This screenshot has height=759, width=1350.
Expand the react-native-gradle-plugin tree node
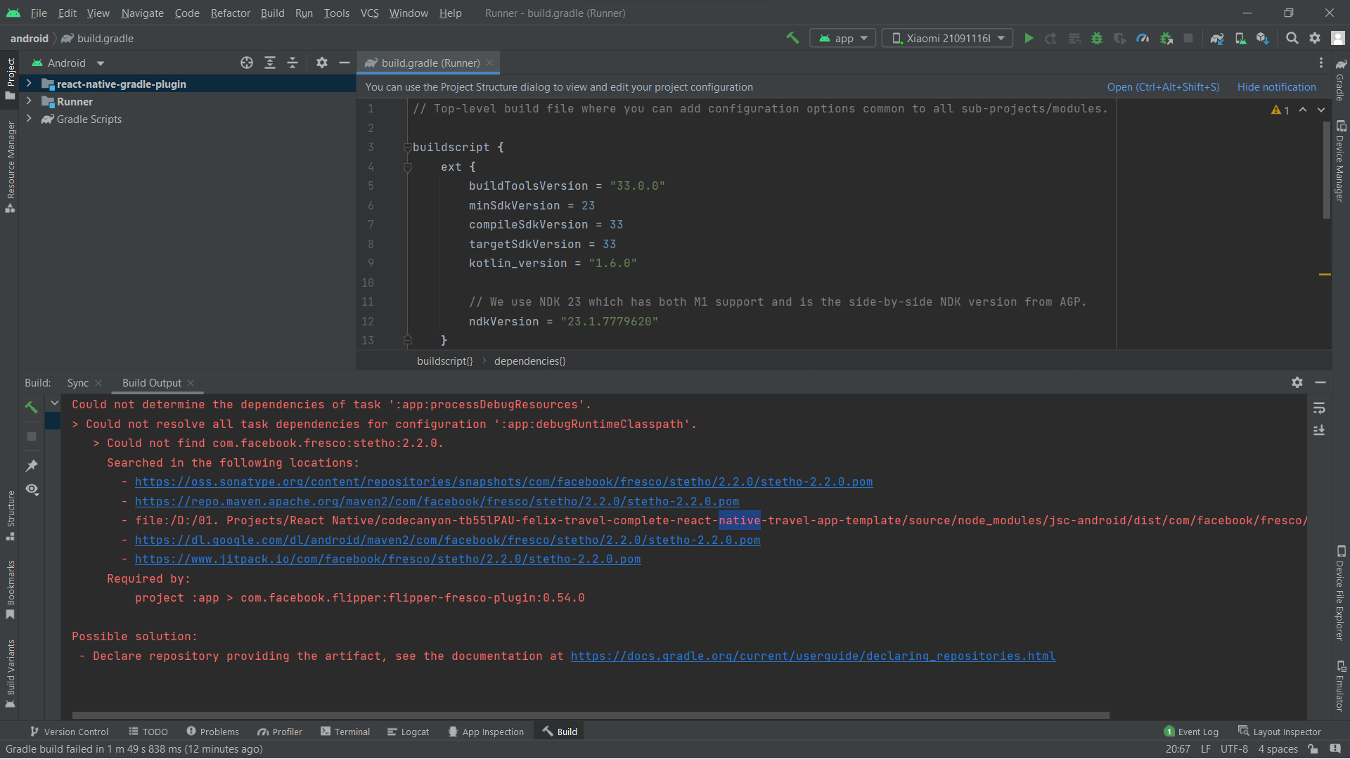pos(29,84)
